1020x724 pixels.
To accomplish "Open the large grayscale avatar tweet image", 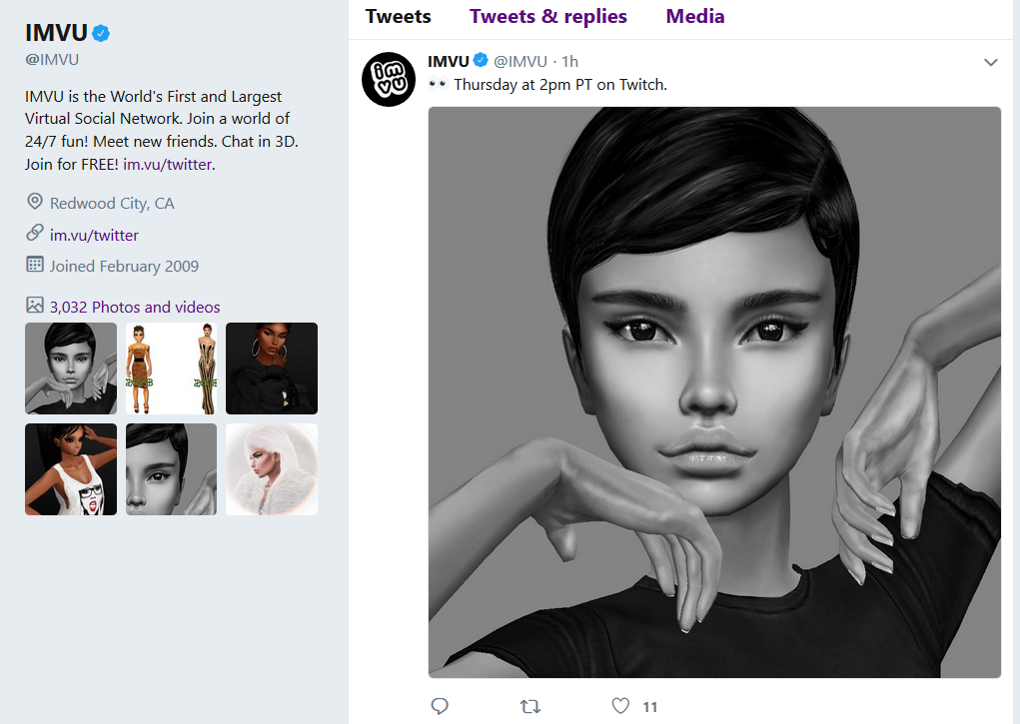I will point(714,392).
